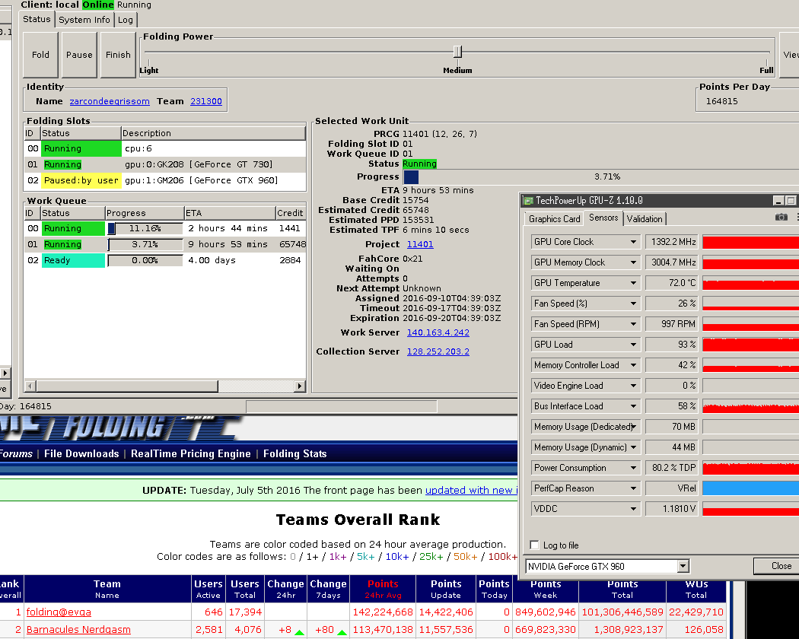Open the NVIDIA GeForce GTX 960 GPU selector

(x=607, y=566)
